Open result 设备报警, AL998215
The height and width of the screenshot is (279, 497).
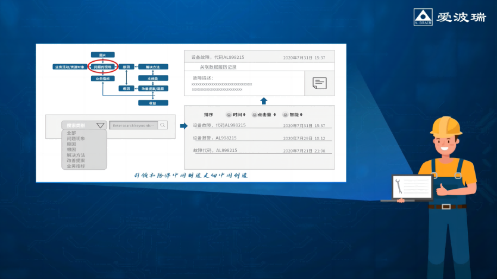coord(215,138)
